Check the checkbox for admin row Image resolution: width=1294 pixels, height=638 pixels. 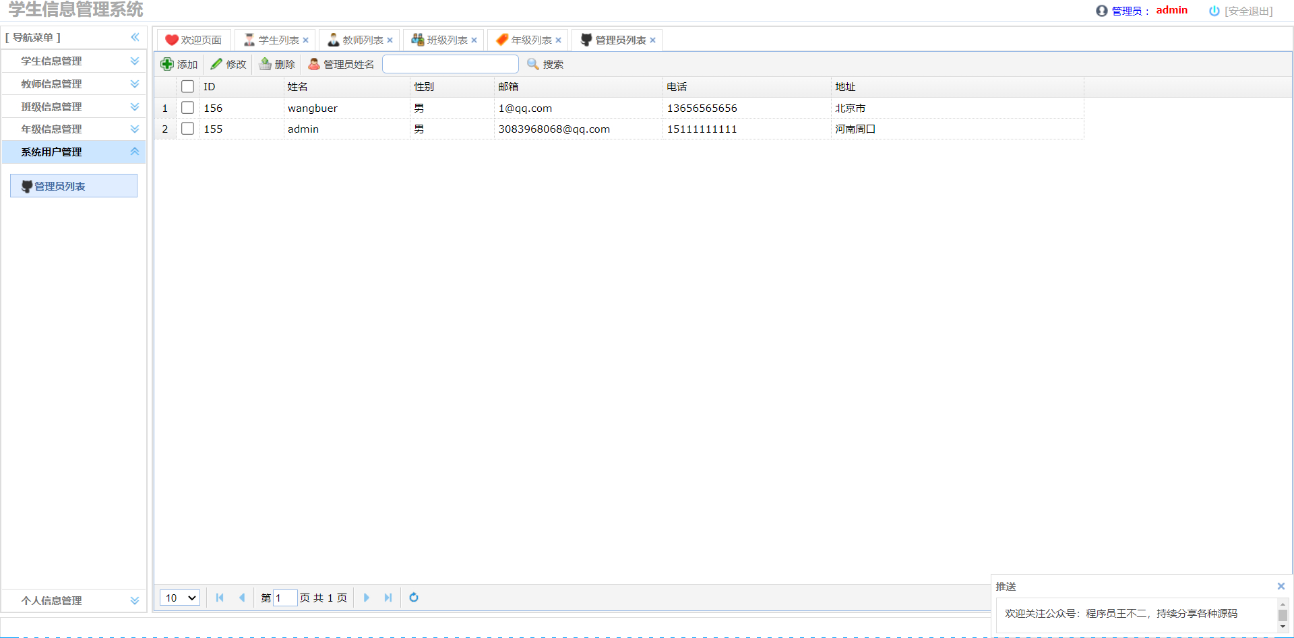pos(187,128)
